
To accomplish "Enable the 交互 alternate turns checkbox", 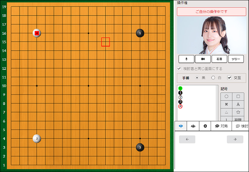I will pos(229,78).
